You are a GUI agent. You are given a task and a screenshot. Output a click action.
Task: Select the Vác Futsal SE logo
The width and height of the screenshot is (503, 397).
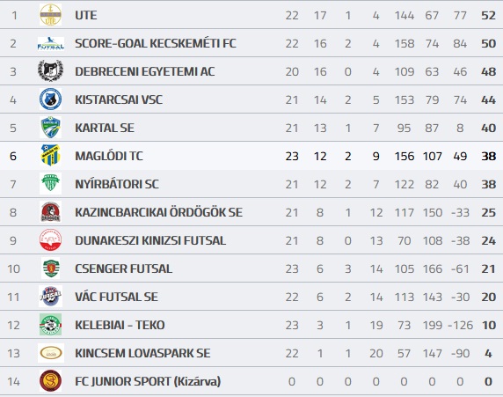[50, 296]
